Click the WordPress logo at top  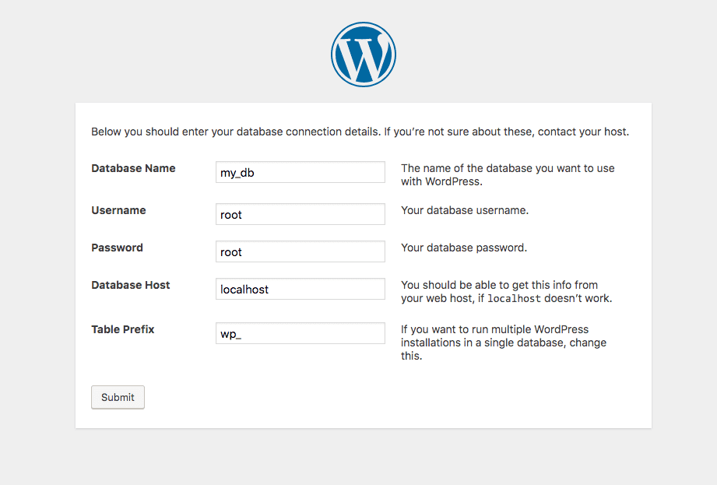[364, 54]
